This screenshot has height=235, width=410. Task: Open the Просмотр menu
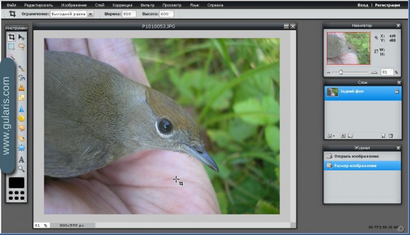coord(172,5)
